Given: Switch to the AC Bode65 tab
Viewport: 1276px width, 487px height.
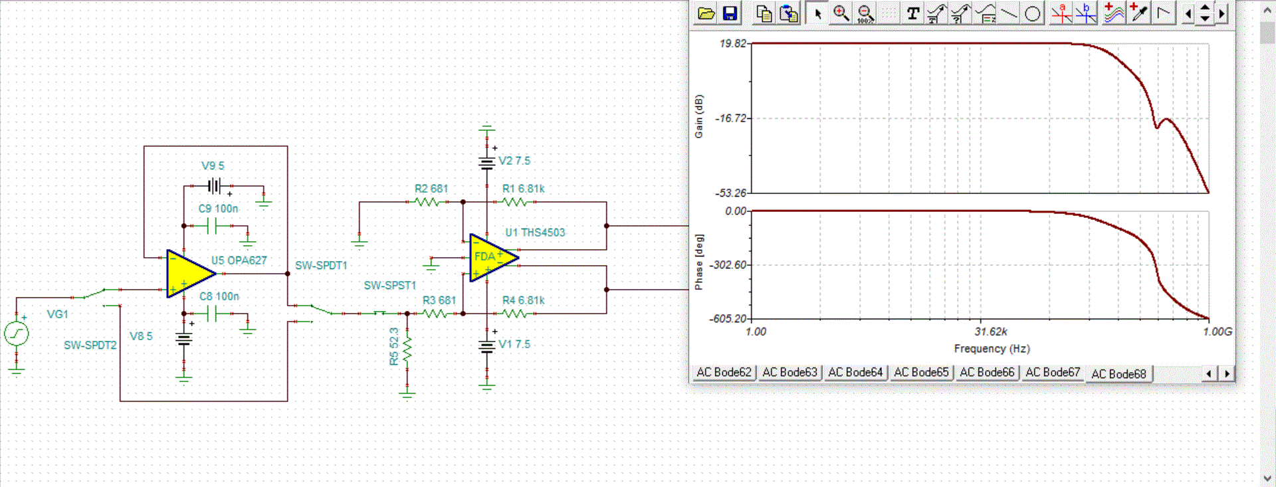Looking at the screenshot, I should pyautogui.click(x=921, y=373).
